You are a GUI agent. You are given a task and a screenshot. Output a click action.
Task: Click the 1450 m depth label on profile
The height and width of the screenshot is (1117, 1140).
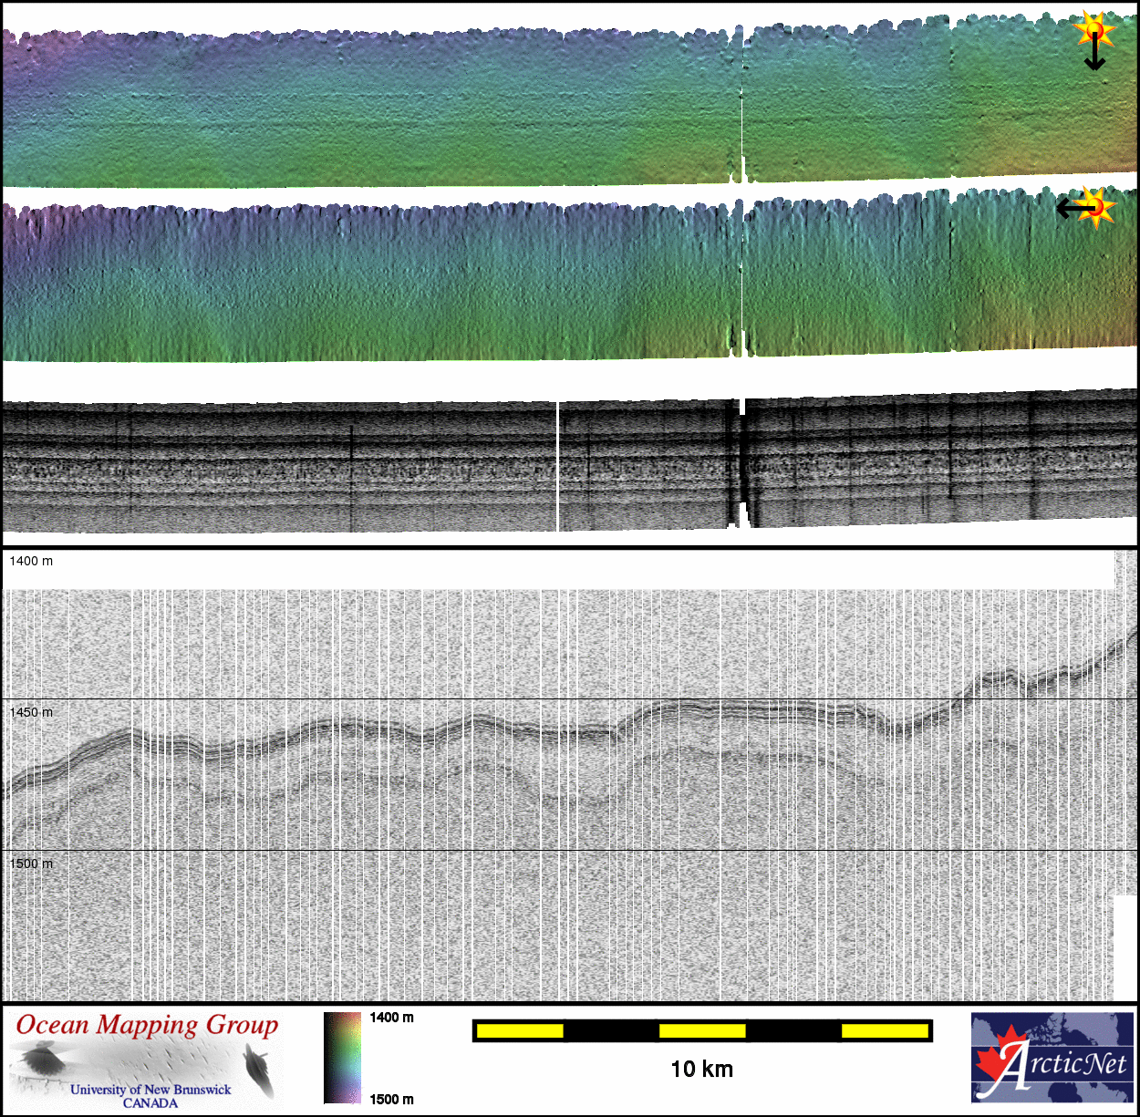pyautogui.click(x=31, y=712)
